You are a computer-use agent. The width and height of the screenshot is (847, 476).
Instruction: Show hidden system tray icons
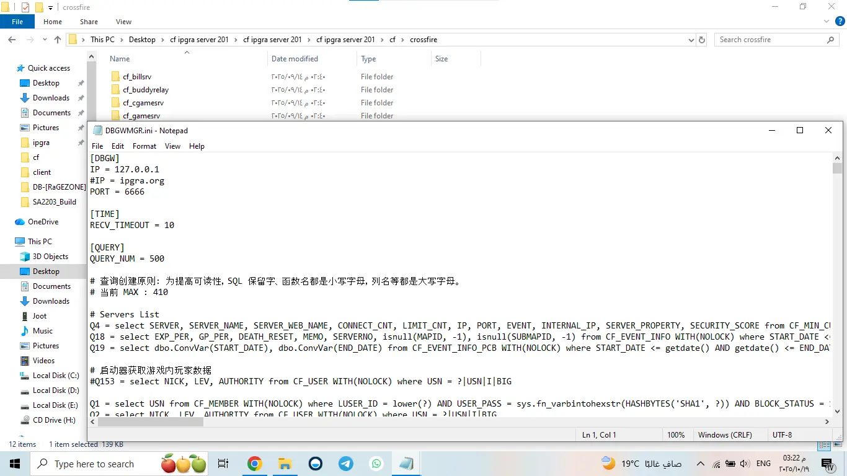701,464
